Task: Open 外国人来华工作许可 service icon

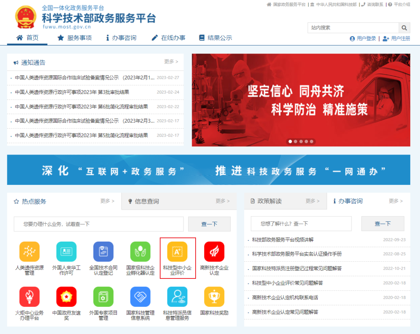Action: click(x=66, y=252)
